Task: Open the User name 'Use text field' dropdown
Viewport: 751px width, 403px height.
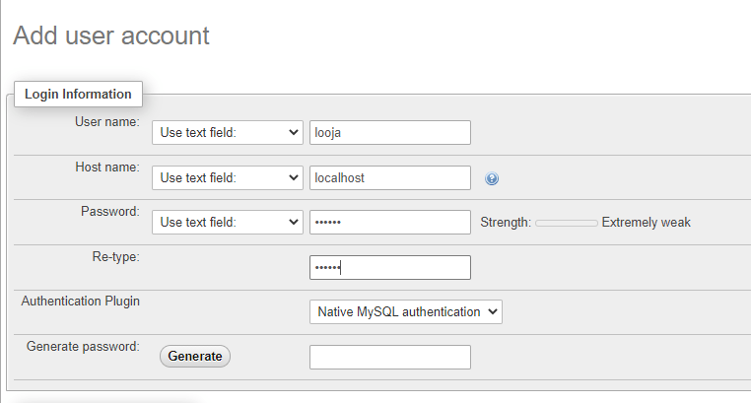Action: tap(227, 132)
